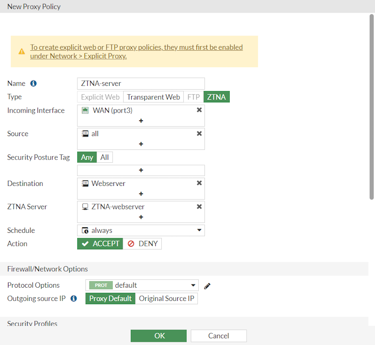
Task: Open the Name field info tooltip
Action: pyautogui.click(x=32, y=83)
